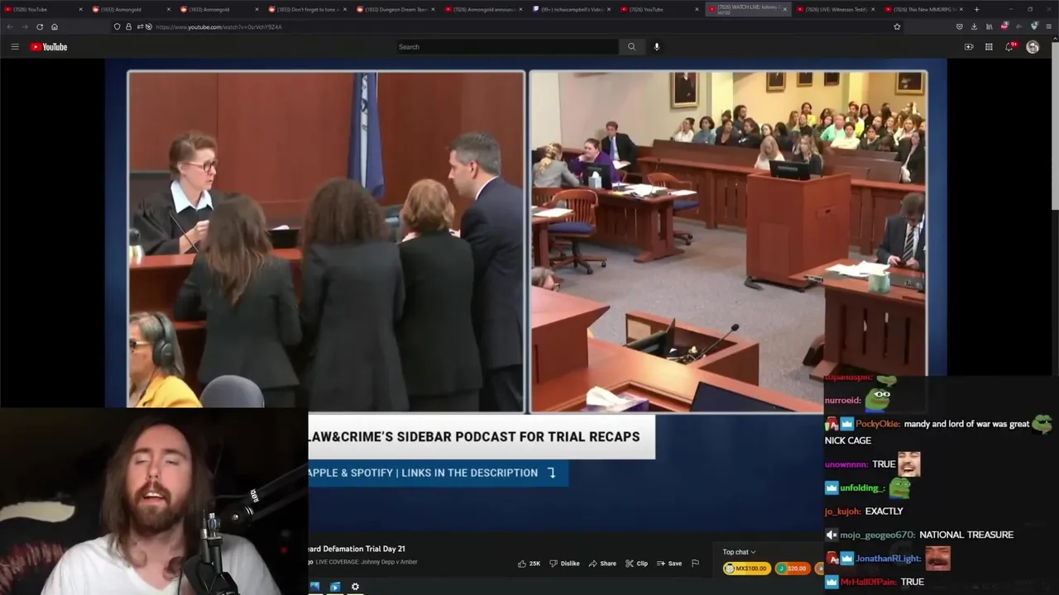
Task: Click chat username PockyOkie
Action: [878, 424]
